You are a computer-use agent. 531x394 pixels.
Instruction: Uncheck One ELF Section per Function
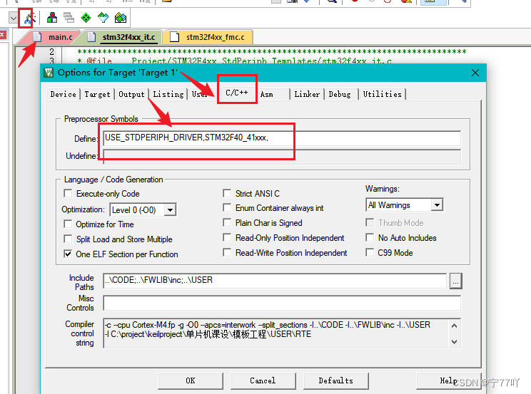68,254
